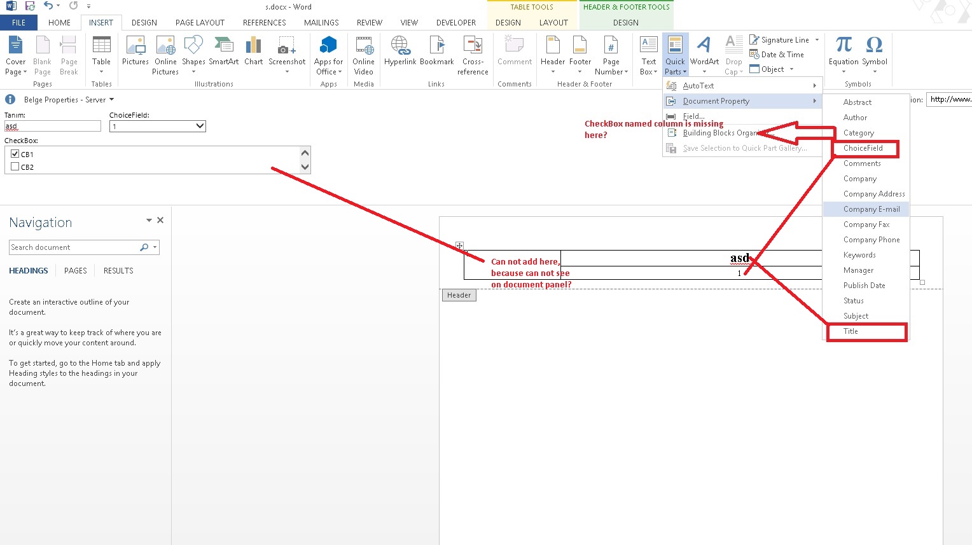
Task: Switch to the PAGES tab in Navigation
Action: pos(75,270)
